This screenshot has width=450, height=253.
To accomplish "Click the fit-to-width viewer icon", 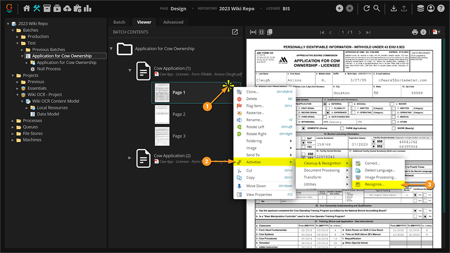I will [253, 32].
